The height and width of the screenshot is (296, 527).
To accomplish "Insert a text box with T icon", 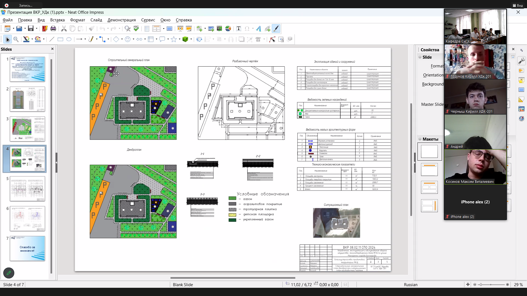I will click(x=239, y=29).
